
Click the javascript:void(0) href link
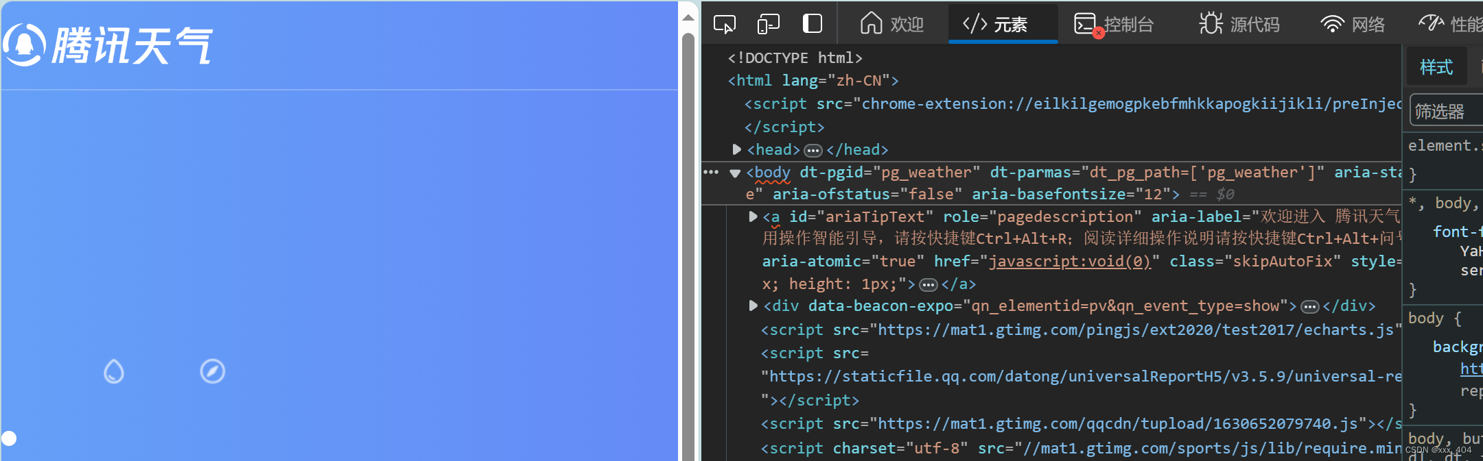click(x=1069, y=261)
